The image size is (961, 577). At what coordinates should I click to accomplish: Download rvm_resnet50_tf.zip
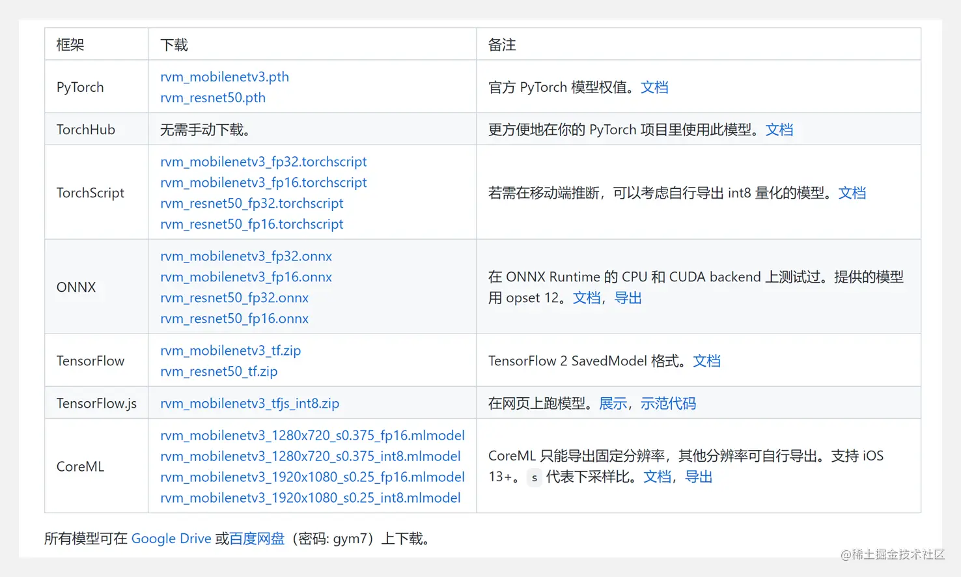219,371
